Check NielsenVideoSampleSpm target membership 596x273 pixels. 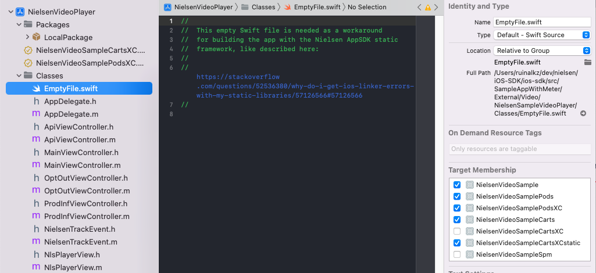(457, 254)
